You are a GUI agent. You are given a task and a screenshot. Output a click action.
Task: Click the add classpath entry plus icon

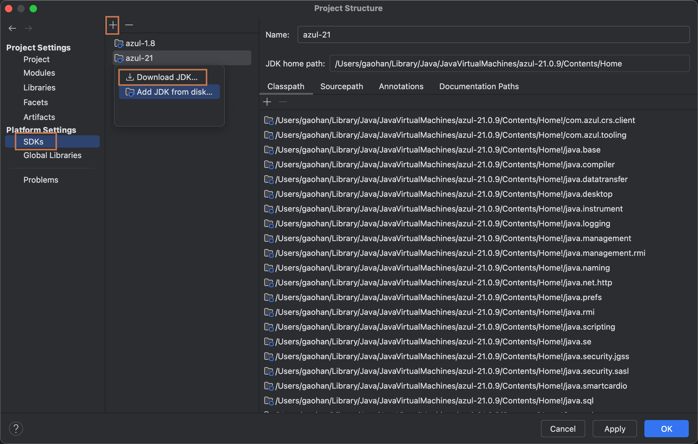[x=267, y=102]
